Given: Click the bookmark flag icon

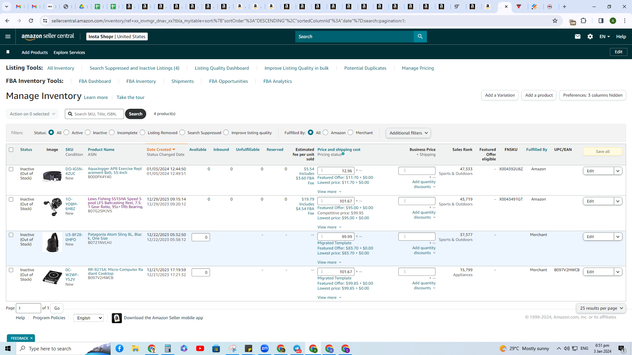Looking at the screenshot, I should click(8, 52).
